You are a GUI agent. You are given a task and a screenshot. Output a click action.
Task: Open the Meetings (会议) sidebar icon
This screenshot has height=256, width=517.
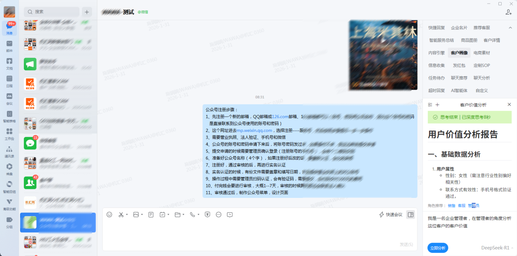pos(9,97)
